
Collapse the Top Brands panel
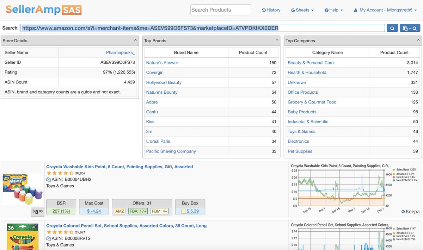[x=277, y=40]
